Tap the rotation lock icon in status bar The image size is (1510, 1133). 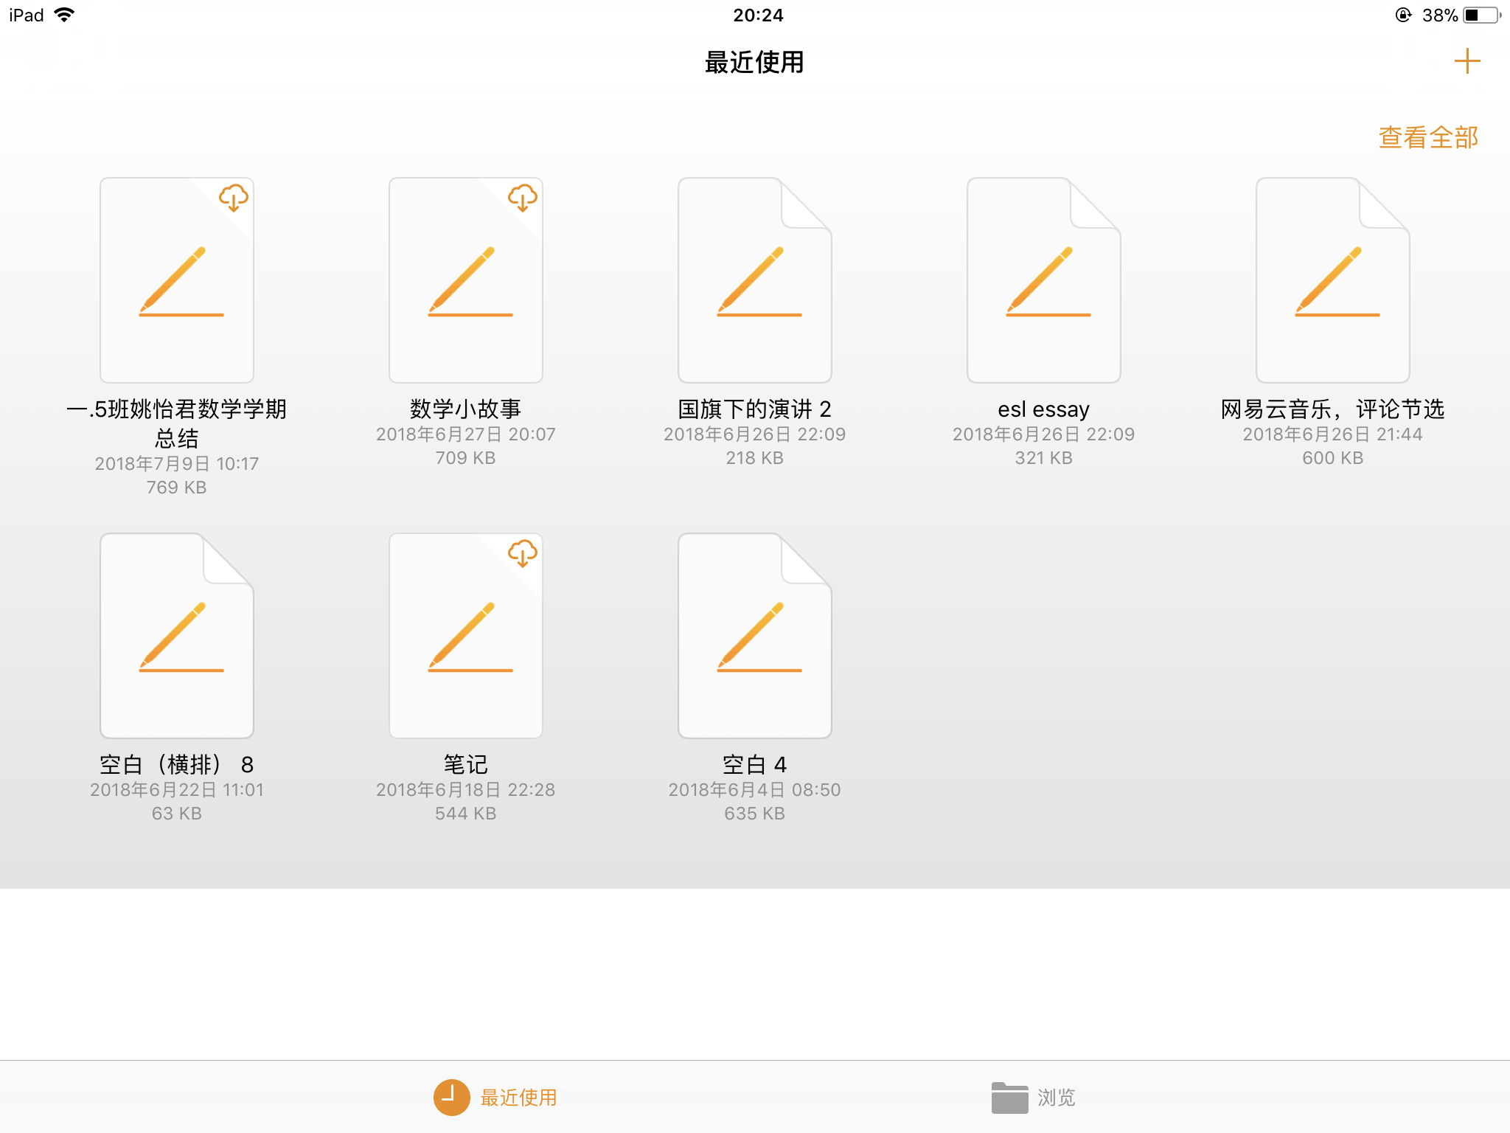[x=1403, y=15]
